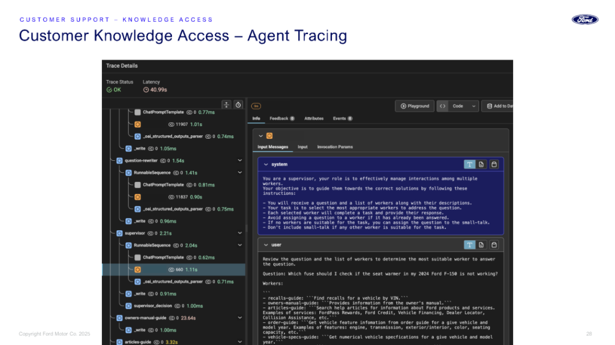615x345 pixels.
Task: Click the Trace Details heading
Action: pyautogui.click(x=122, y=66)
